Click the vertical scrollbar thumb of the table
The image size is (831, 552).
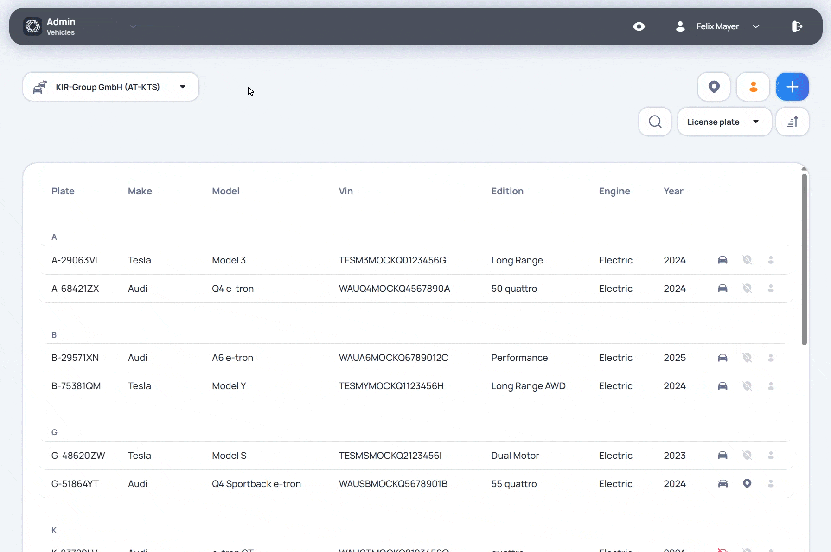[804, 259]
